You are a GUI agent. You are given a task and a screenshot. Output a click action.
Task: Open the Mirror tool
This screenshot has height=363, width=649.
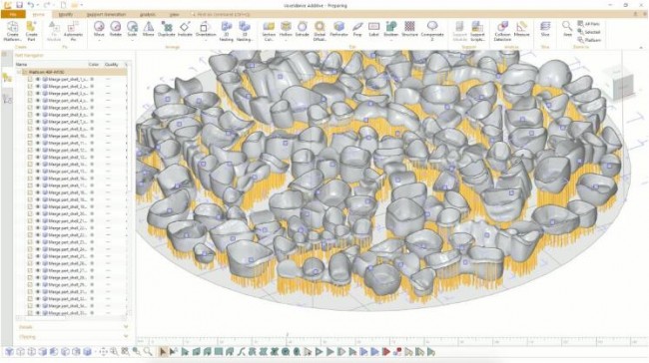pyautogui.click(x=148, y=30)
